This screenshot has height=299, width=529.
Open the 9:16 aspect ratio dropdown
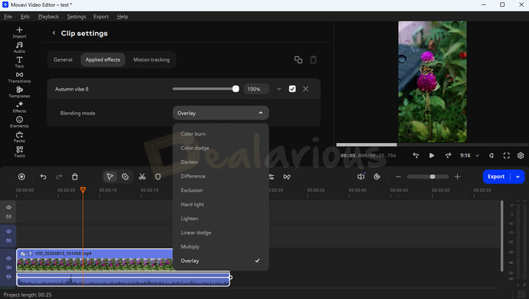pos(469,155)
